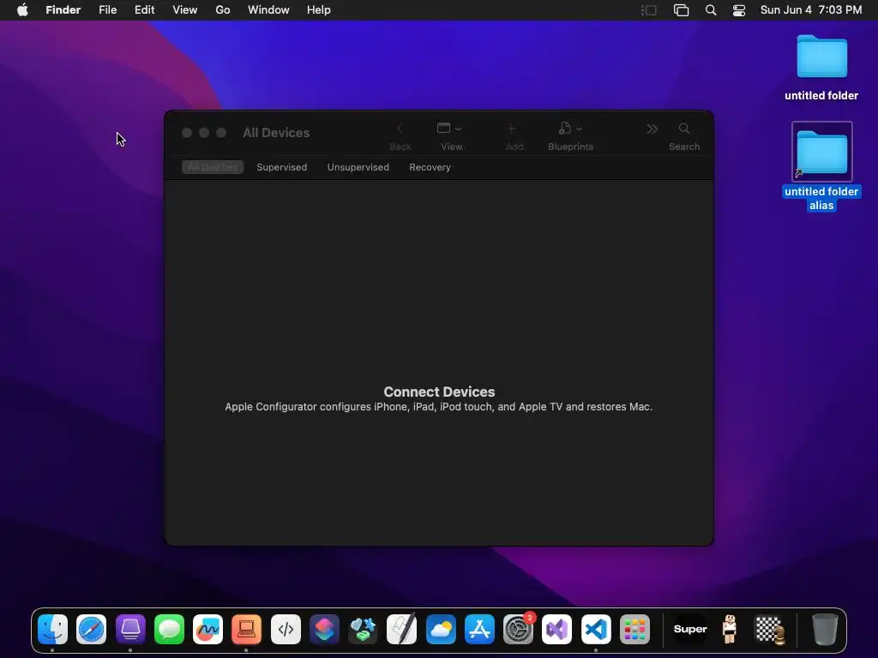Switch to the Unsupervised tab
Screen dimensions: 878x658
pos(358,167)
